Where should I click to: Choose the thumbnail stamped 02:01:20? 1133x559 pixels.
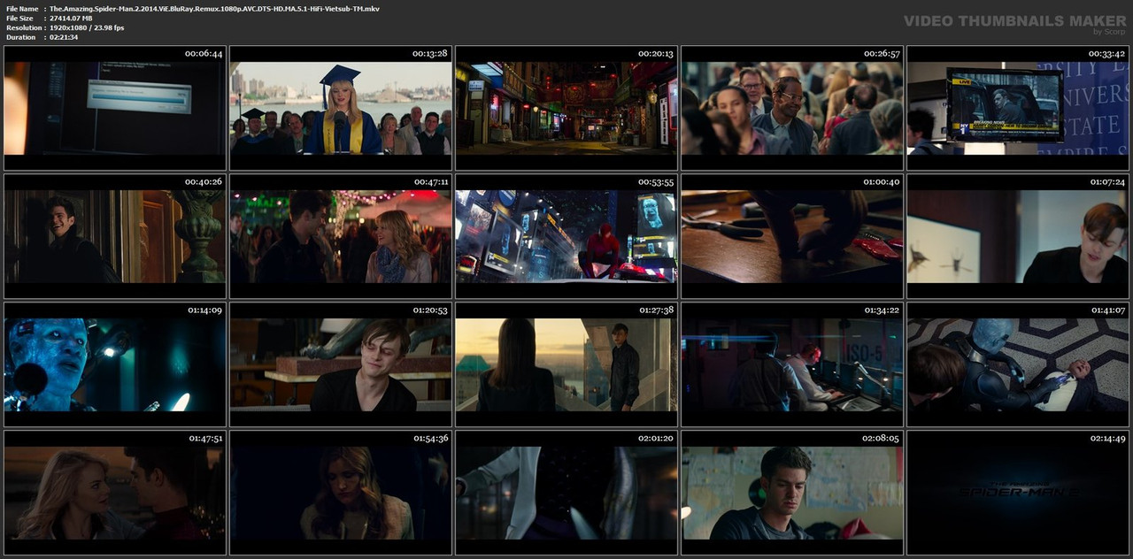[566, 493]
